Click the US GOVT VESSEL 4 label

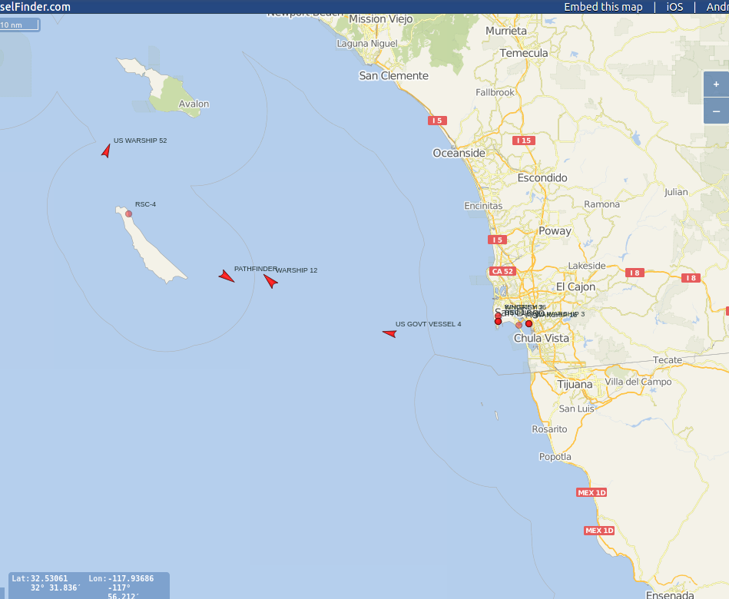(x=428, y=324)
